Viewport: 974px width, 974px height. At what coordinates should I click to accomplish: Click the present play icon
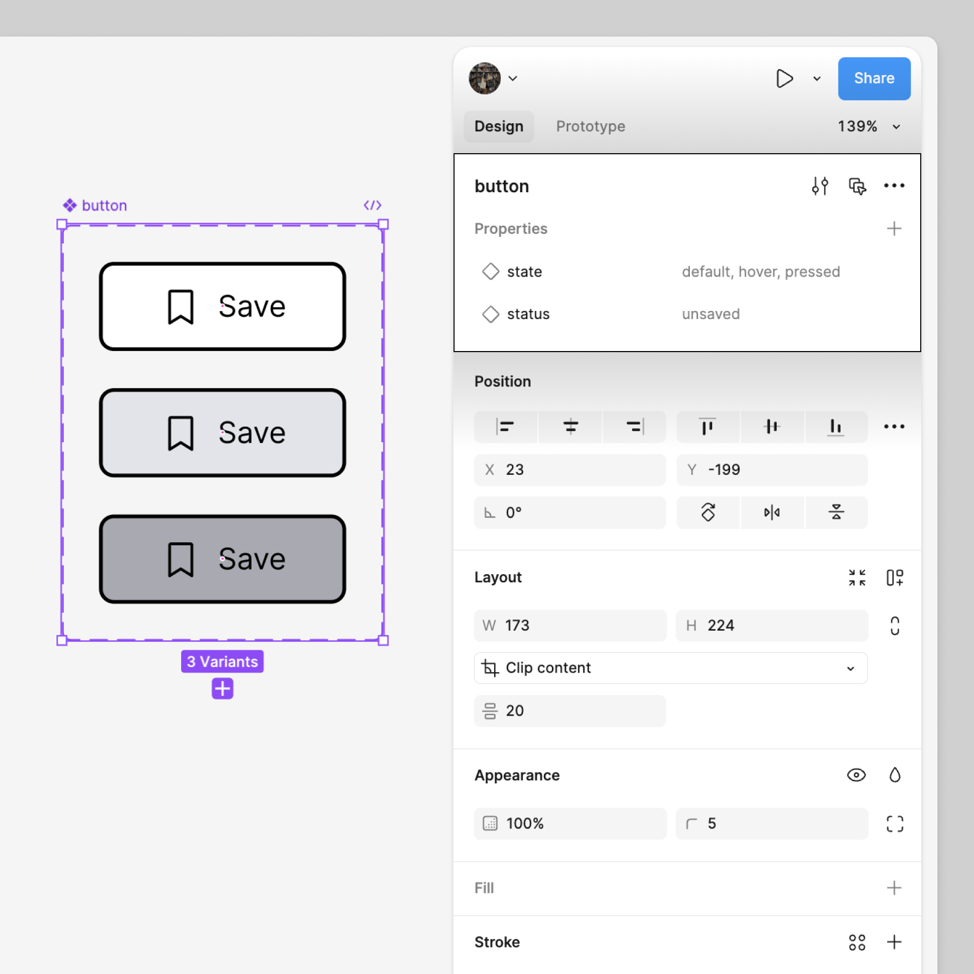click(x=784, y=79)
